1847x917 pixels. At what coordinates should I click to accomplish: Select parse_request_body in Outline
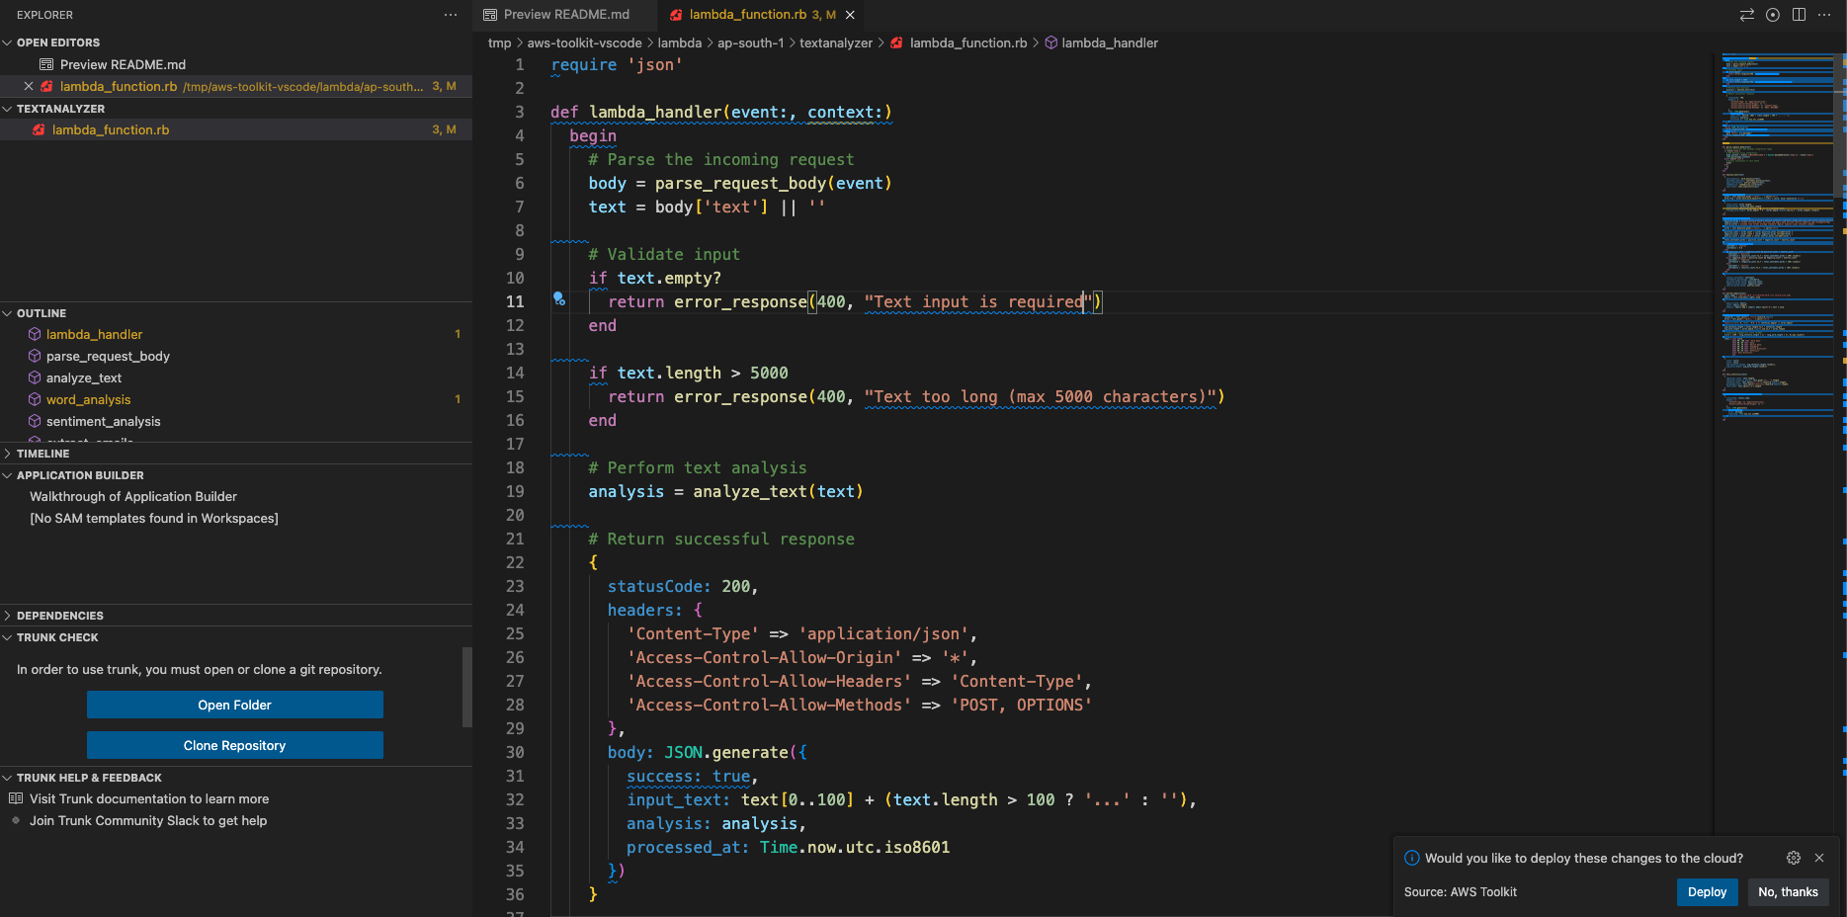[108, 356]
